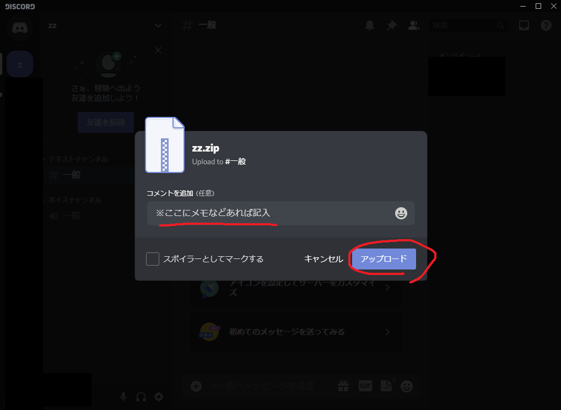Open user settings gear icon
The width and height of the screenshot is (561, 410).
tap(159, 397)
